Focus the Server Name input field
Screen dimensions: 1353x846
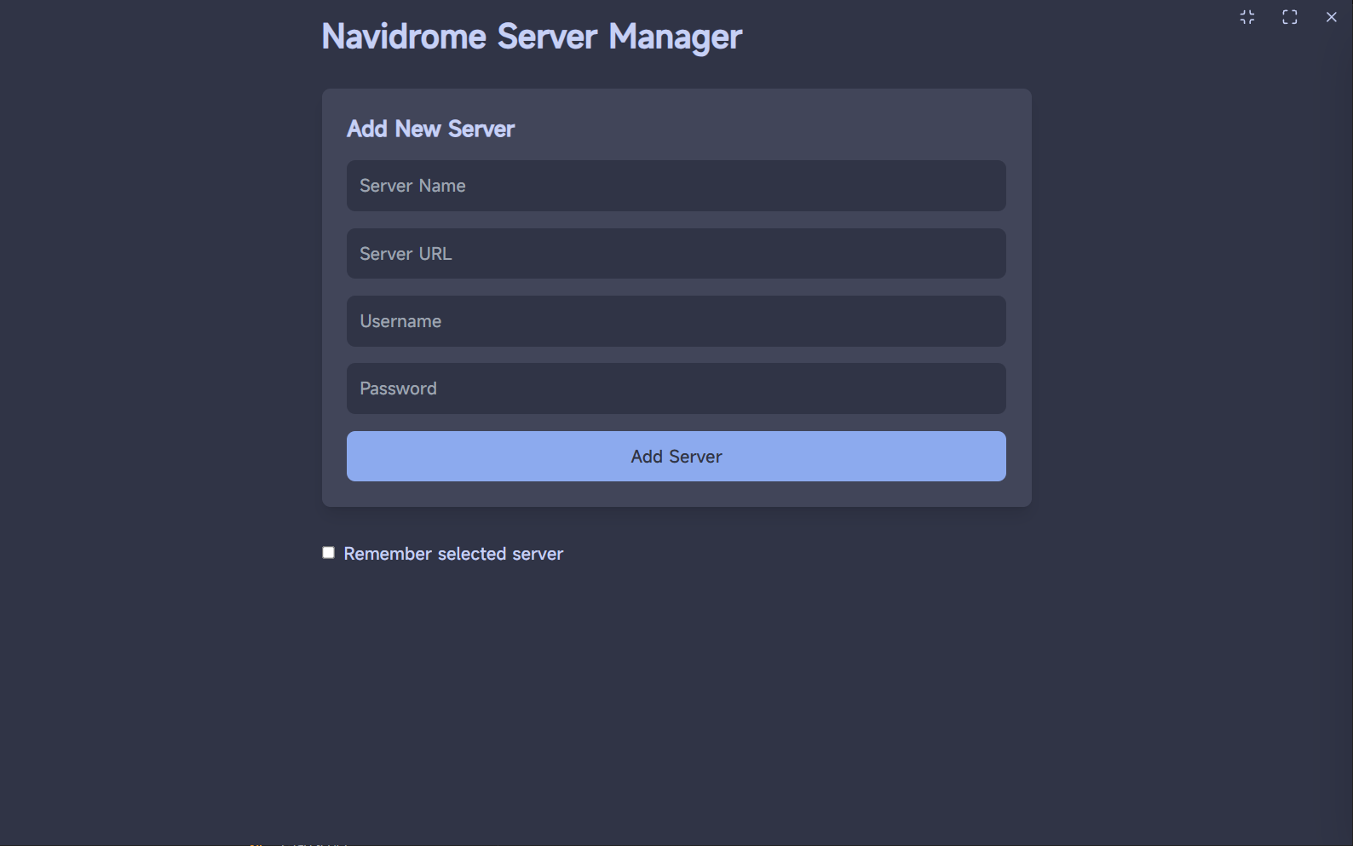[676, 186]
